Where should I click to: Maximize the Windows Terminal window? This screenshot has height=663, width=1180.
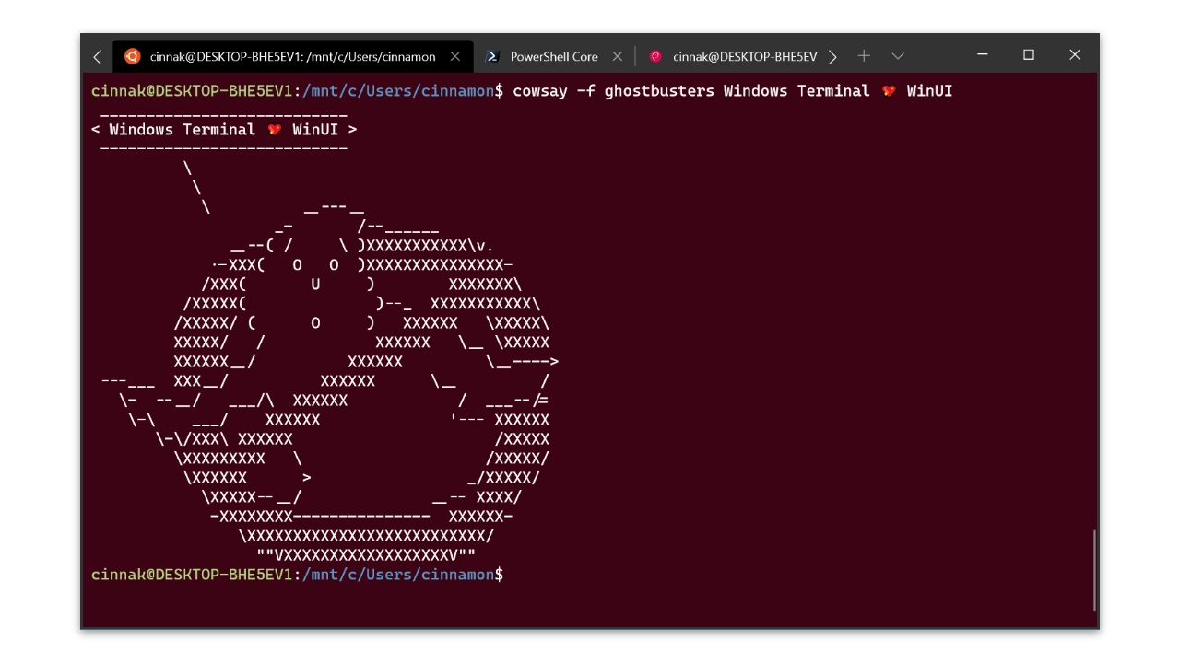click(x=1029, y=55)
